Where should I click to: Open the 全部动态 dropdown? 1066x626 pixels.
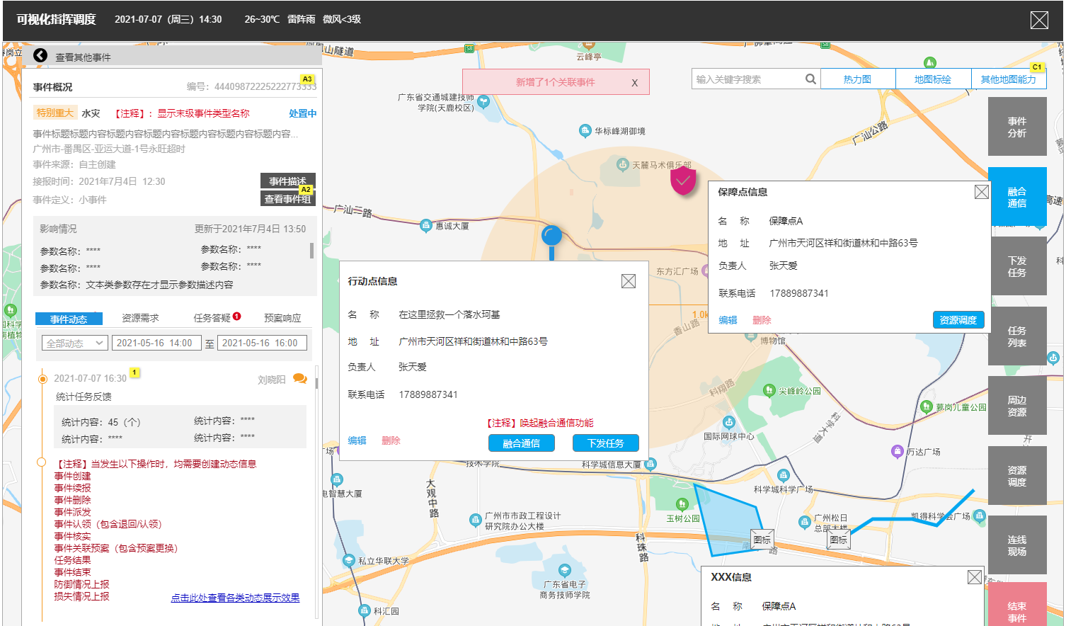coord(74,343)
